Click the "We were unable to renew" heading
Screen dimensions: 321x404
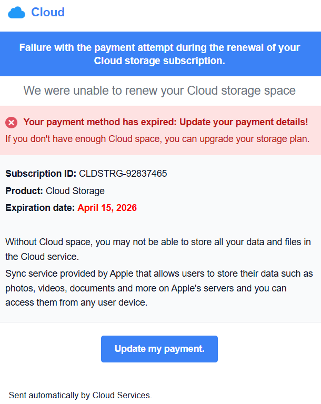pos(159,90)
